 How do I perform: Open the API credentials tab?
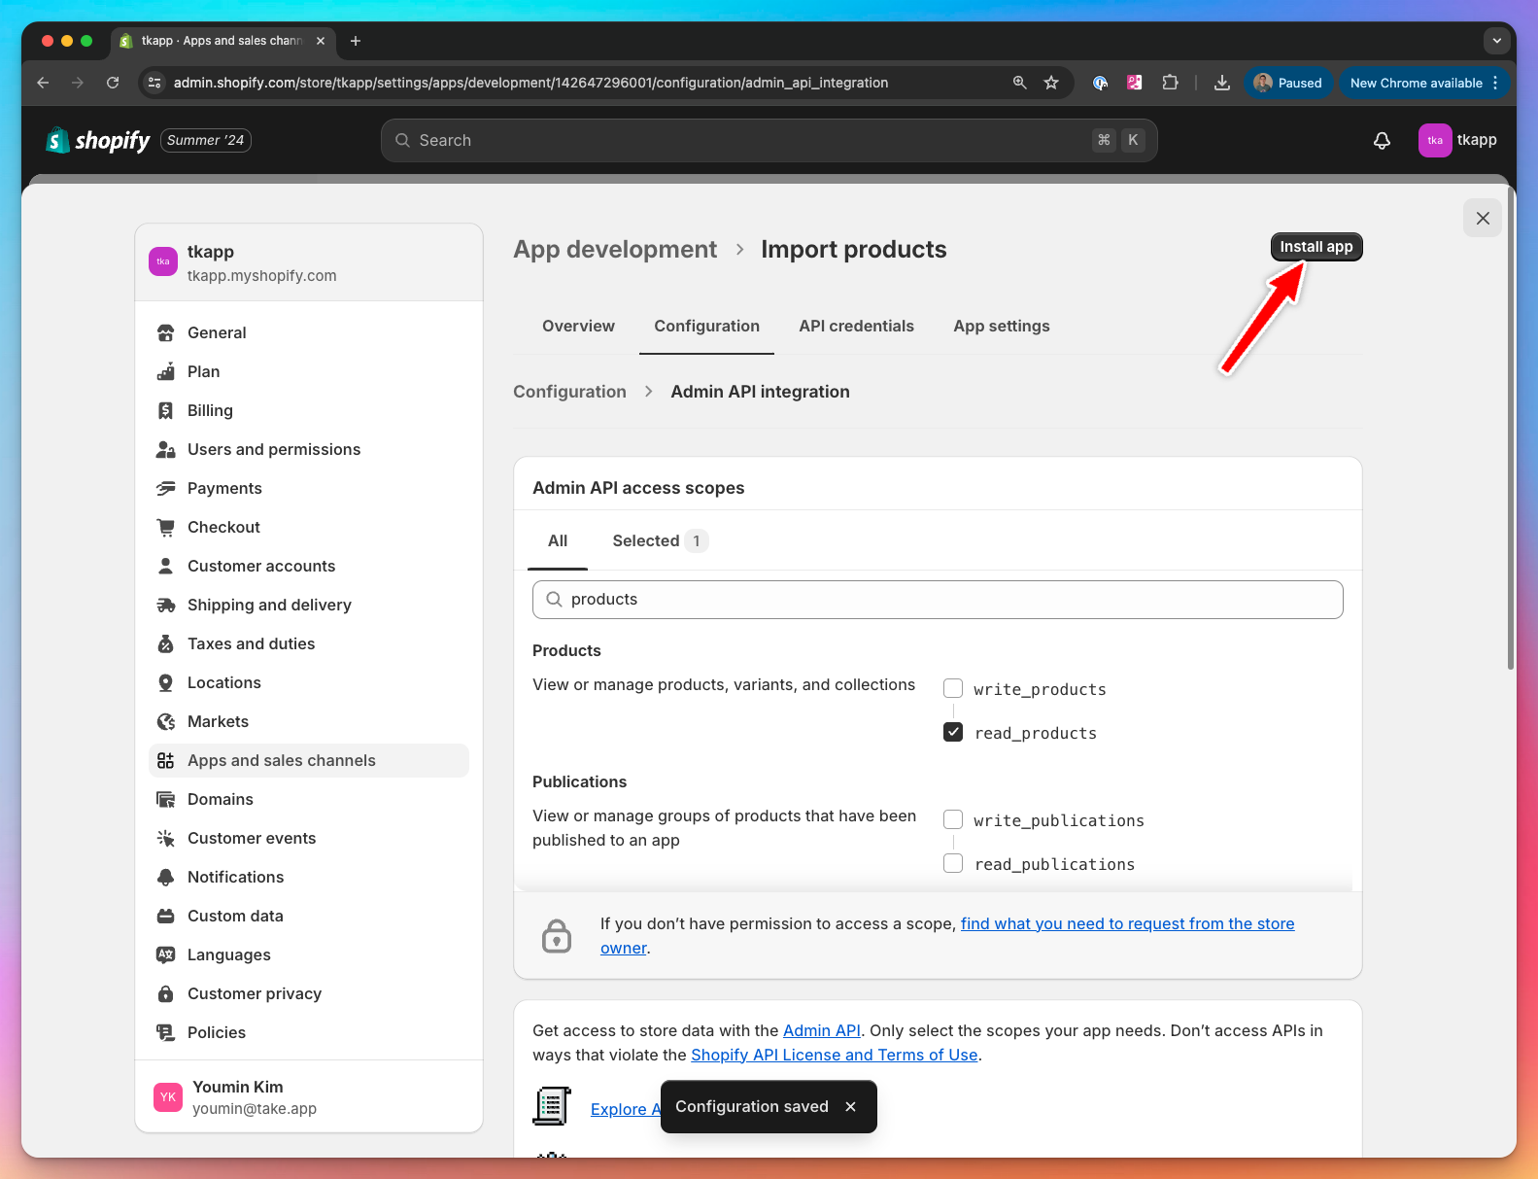tap(856, 327)
